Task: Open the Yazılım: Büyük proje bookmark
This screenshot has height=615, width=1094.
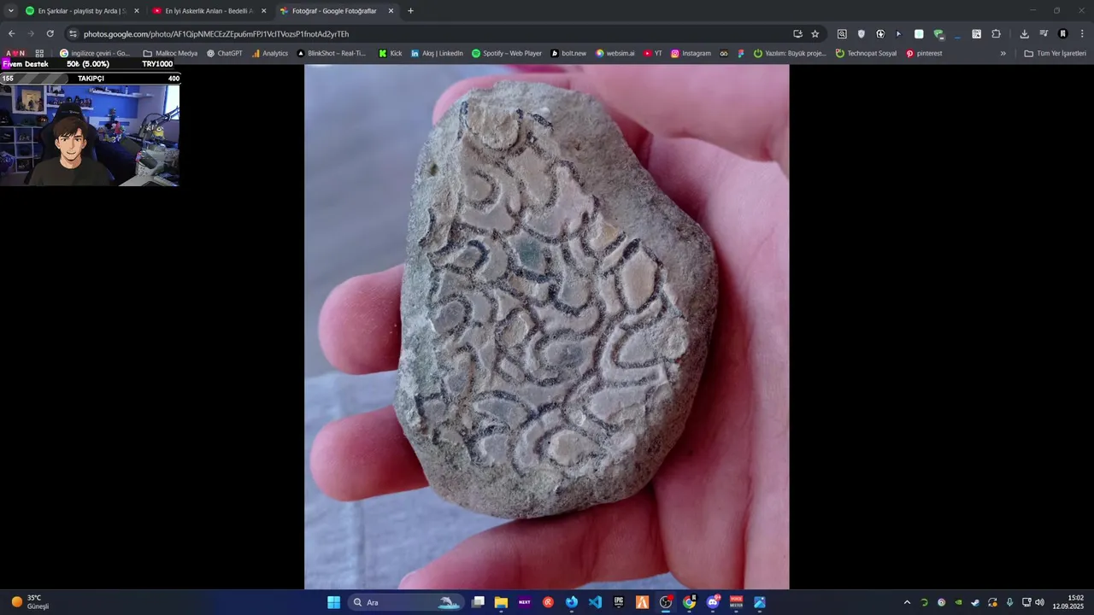Action: point(790,53)
